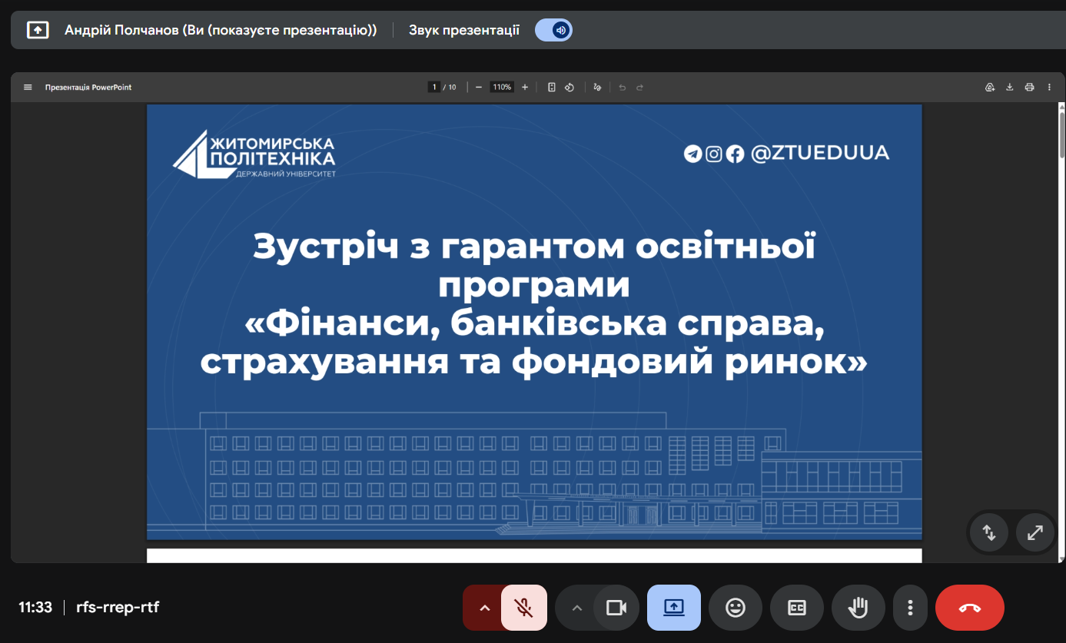Leave the call with the red button
Screen dimensions: 1066x643
click(969, 608)
